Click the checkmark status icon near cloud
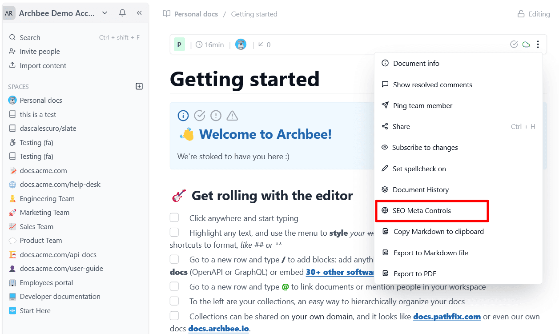 (514, 44)
